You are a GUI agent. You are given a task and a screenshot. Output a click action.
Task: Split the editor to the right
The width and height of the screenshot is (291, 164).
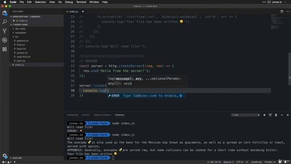click(x=282, y=11)
